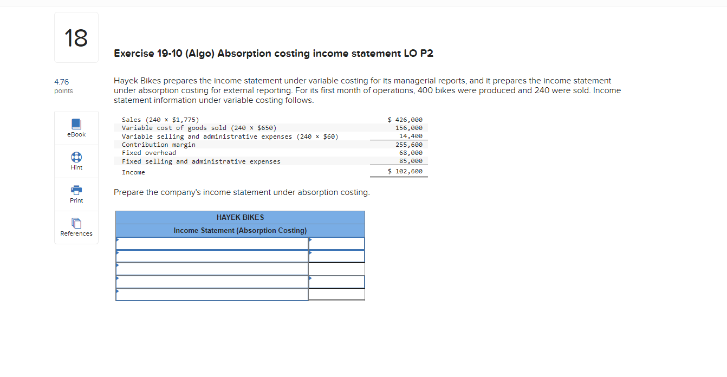Select second row label cell of income statement
This screenshot has width=727, height=377.
212,256
